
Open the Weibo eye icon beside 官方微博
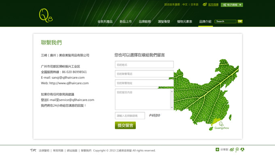(205, 4)
